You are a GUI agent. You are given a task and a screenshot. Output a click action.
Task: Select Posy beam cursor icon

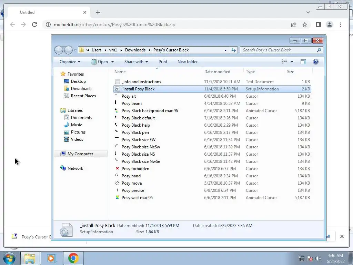pyautogui.click(x=116, y=102)
